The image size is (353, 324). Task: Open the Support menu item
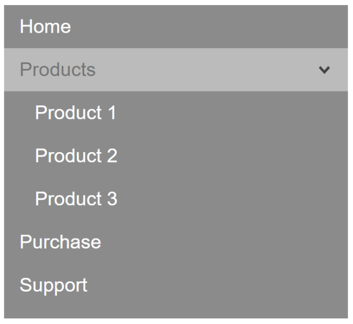[x=176, y=285]
